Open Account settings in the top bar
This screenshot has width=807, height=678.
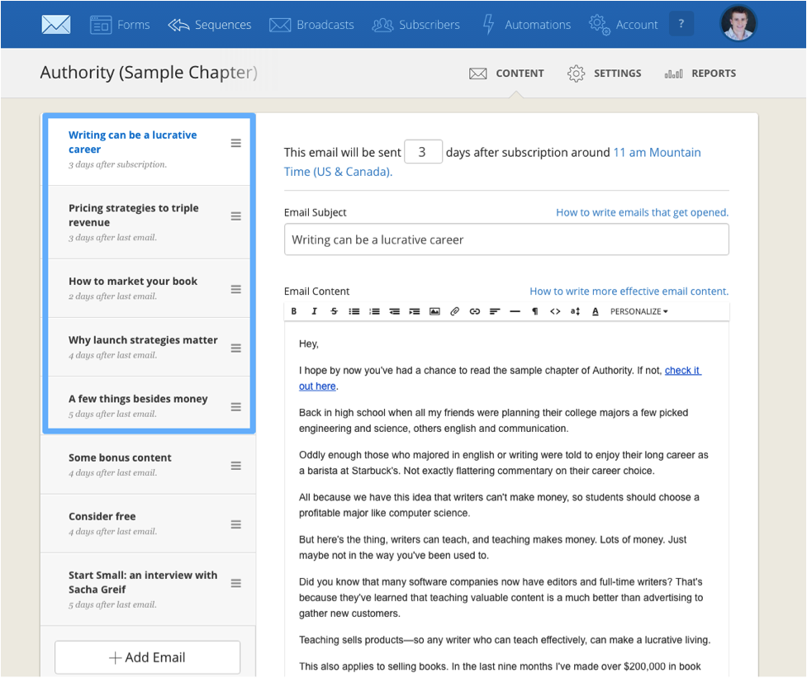[x=624, y=25]
